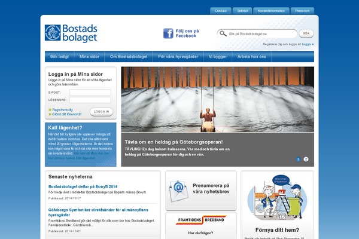Screen dimensions: 359x239
Task: Open the link in the Kall lägenhet box
Action: pos(78,156)
